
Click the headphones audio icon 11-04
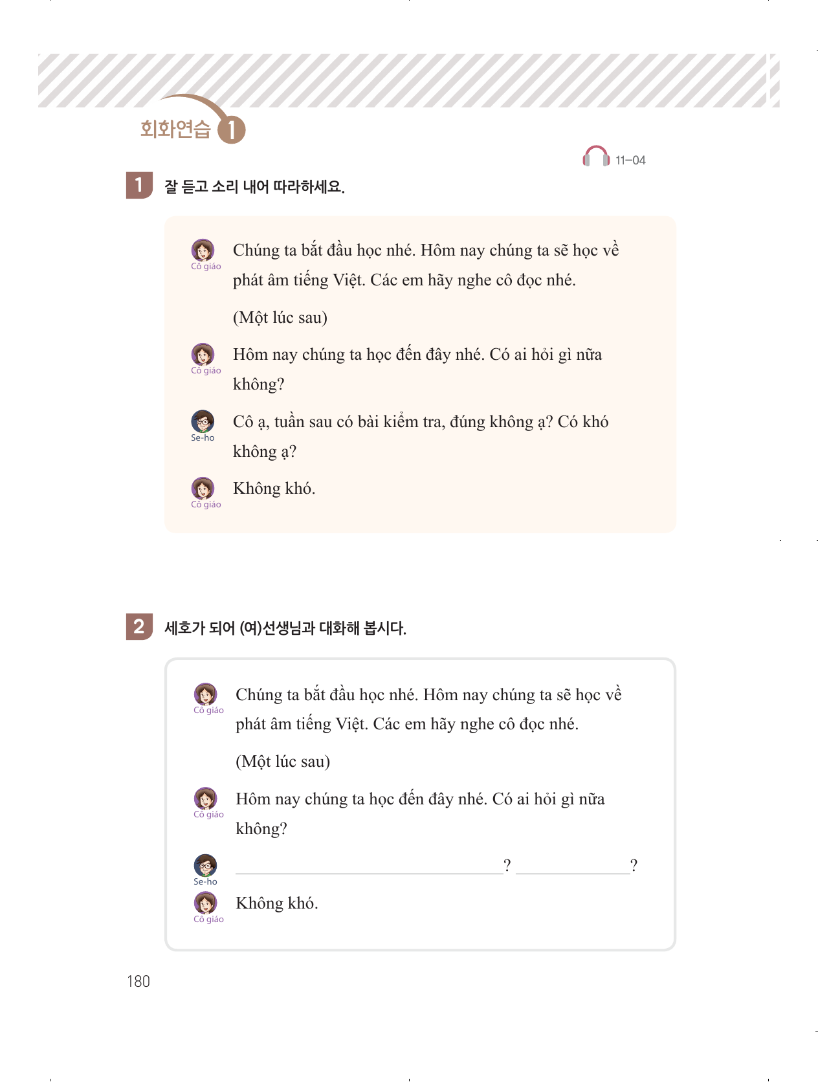tap(595, 157)
